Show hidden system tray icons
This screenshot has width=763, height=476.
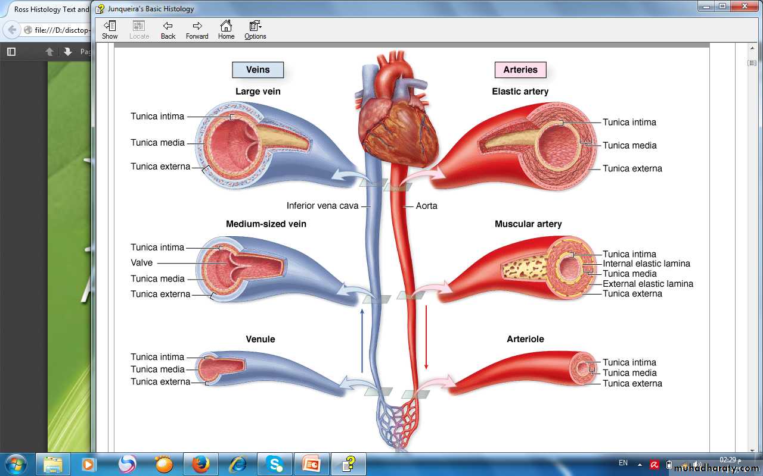coord(640,464)
